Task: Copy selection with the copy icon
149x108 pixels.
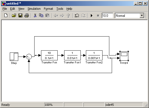Action: tap(41, 15)
